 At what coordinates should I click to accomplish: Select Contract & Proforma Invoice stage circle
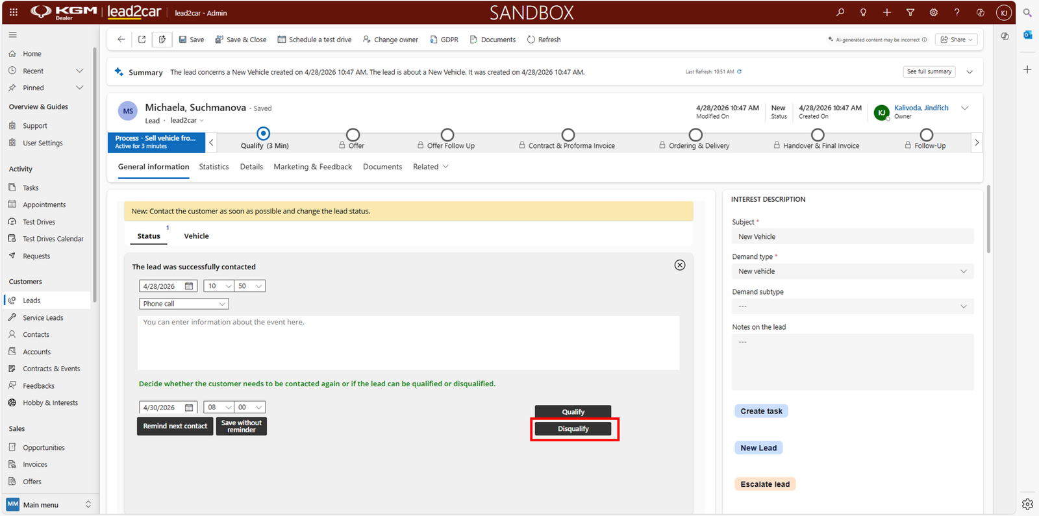pos(568,134)
